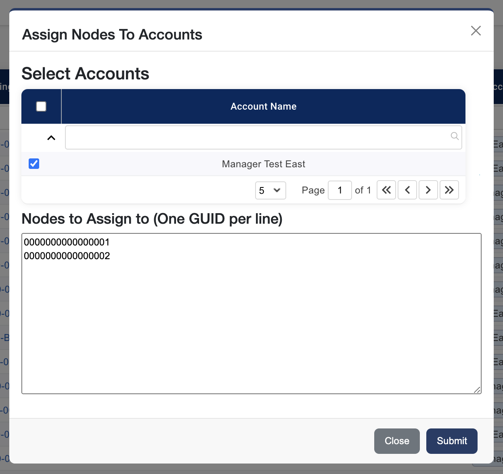Focus the Account Name search field
This screenshot has height=474, width=503.
[258, 137]
